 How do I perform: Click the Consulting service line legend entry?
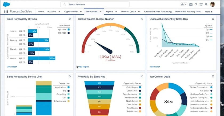tap(63, 94)
